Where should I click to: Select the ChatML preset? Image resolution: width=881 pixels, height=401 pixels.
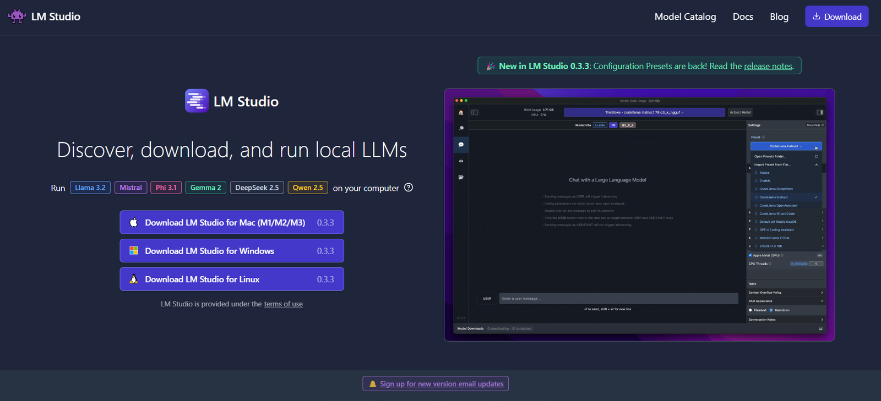coord(786,180)
